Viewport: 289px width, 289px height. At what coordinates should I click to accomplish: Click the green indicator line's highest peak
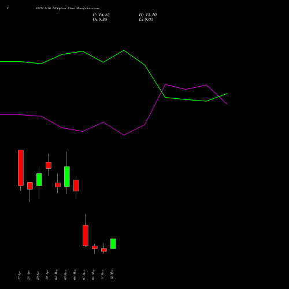point(124,50)
